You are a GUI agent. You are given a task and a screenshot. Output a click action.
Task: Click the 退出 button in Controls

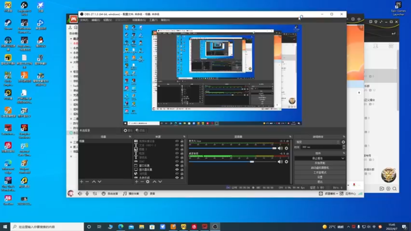coord(320,182)
